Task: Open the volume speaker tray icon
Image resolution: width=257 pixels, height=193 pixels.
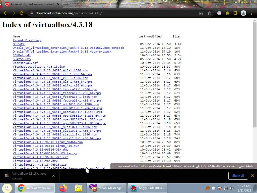Action: [232, 188]
